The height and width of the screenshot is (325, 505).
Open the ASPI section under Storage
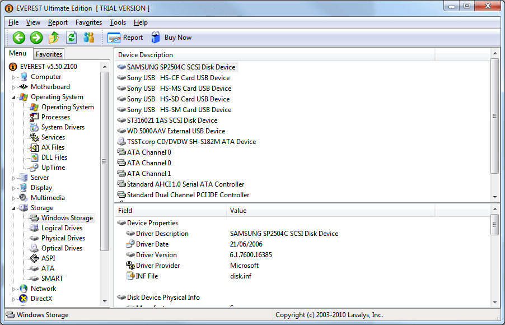coord(47,258)
